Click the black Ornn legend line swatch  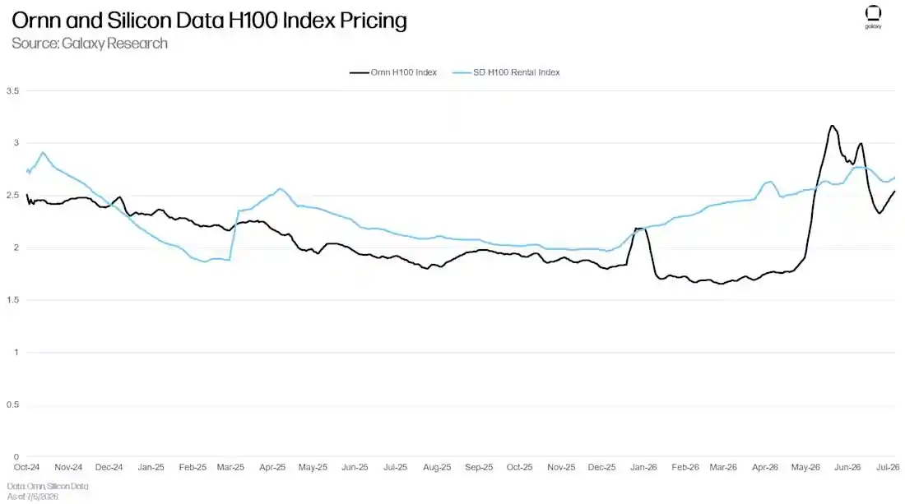tap(359, 72)
